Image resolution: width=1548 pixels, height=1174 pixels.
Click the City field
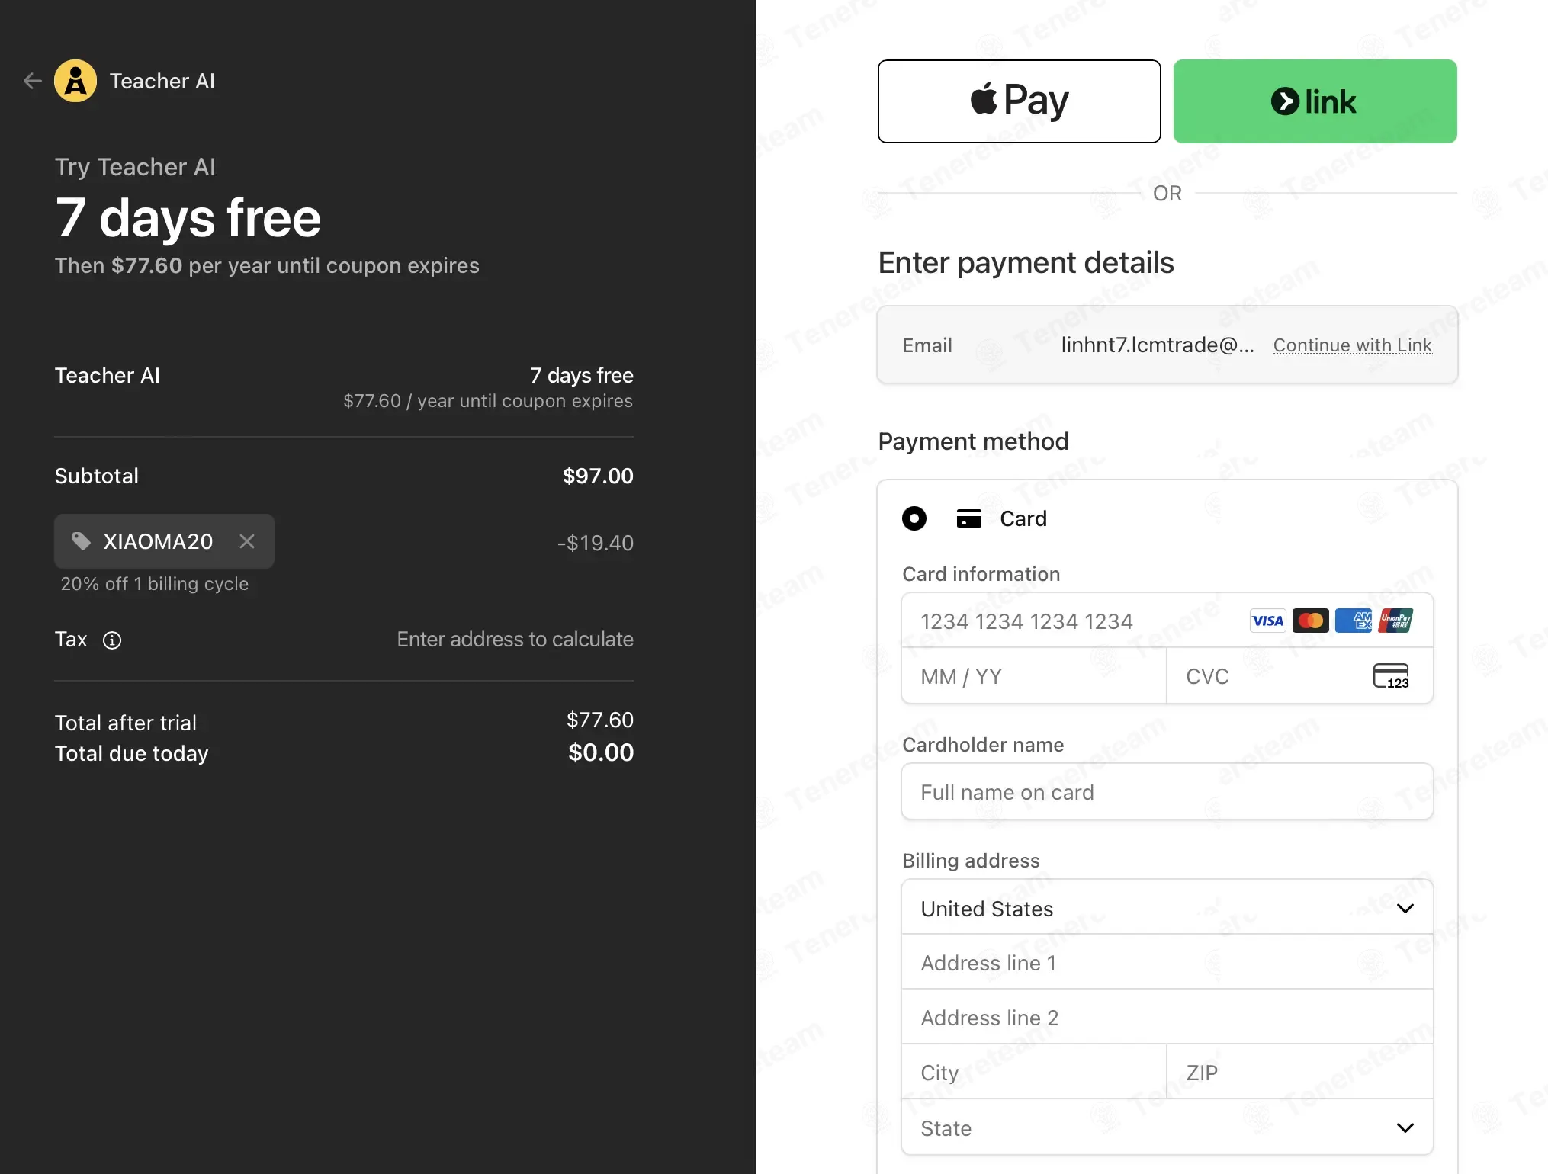[1034, 1073]
